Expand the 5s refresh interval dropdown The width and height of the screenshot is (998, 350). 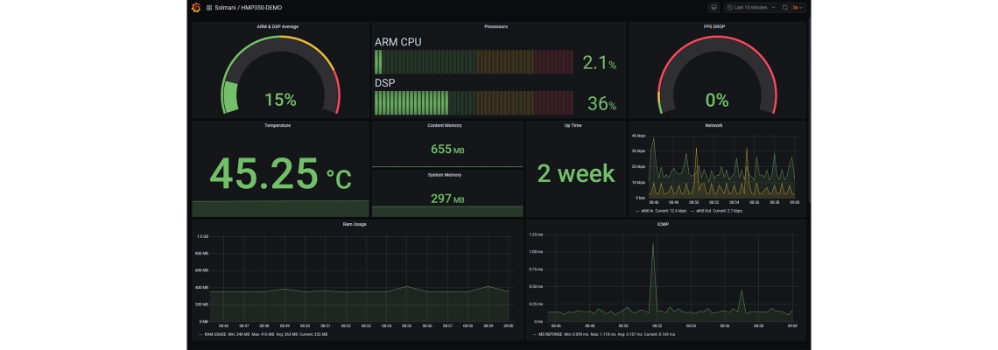[x=798, y=7]
